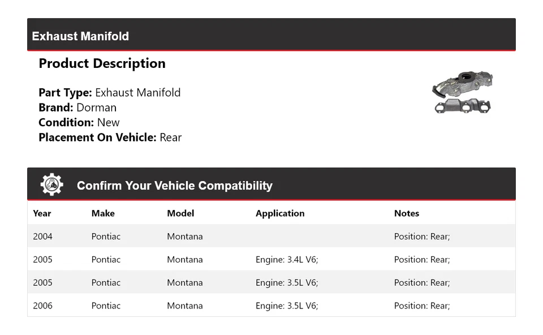Click the Model column header

(x=180, y=213)
